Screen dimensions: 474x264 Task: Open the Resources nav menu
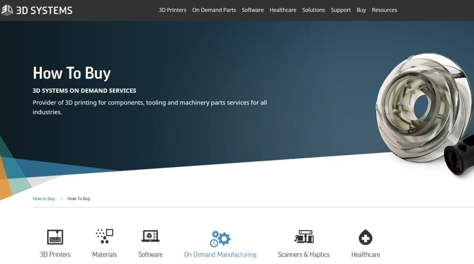coord(384,10)
